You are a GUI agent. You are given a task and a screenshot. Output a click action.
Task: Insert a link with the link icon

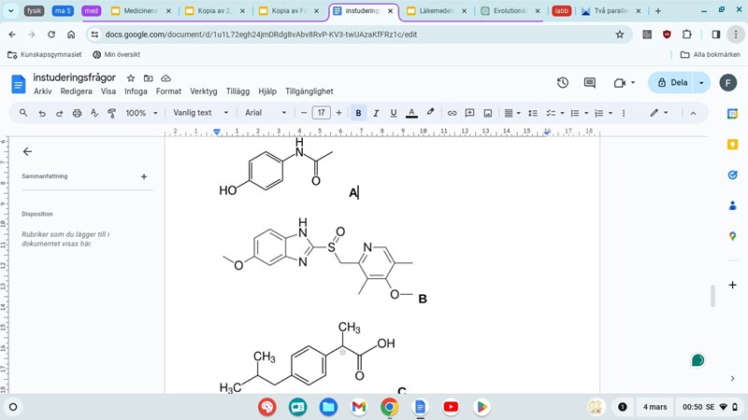[453, 113]
